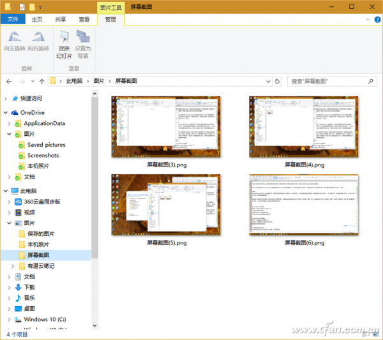This screenshot has height=340, width=383.
Task: Start the slideshow
Action: tap(64, 45)
